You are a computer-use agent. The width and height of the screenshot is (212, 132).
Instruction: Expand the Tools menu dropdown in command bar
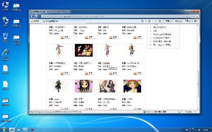click(x=188, y=21)
